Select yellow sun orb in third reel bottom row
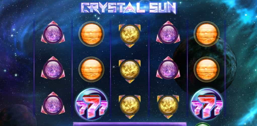The image size is (257, 126). [x=130, y=106]
